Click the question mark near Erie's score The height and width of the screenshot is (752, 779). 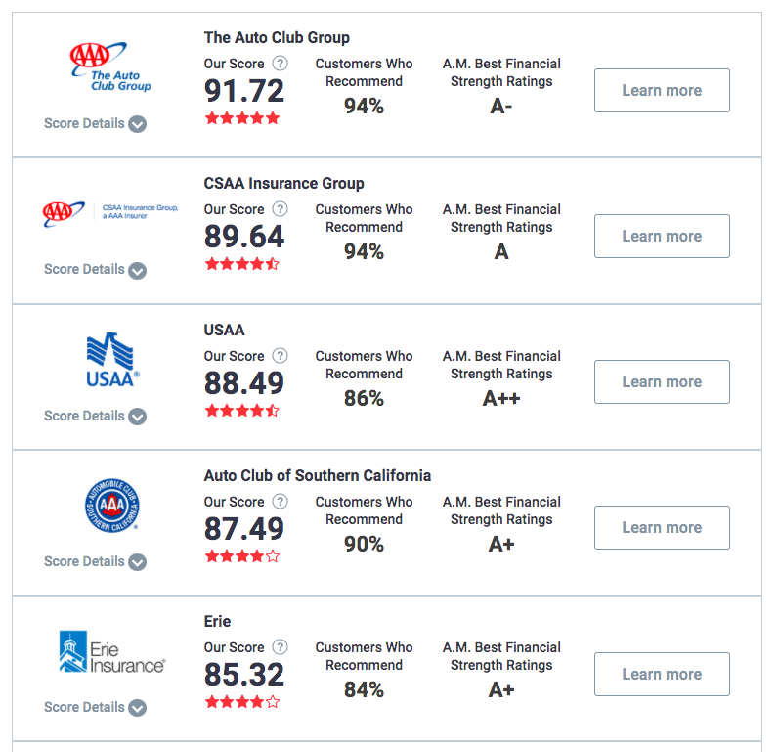(x=281, y=647)
